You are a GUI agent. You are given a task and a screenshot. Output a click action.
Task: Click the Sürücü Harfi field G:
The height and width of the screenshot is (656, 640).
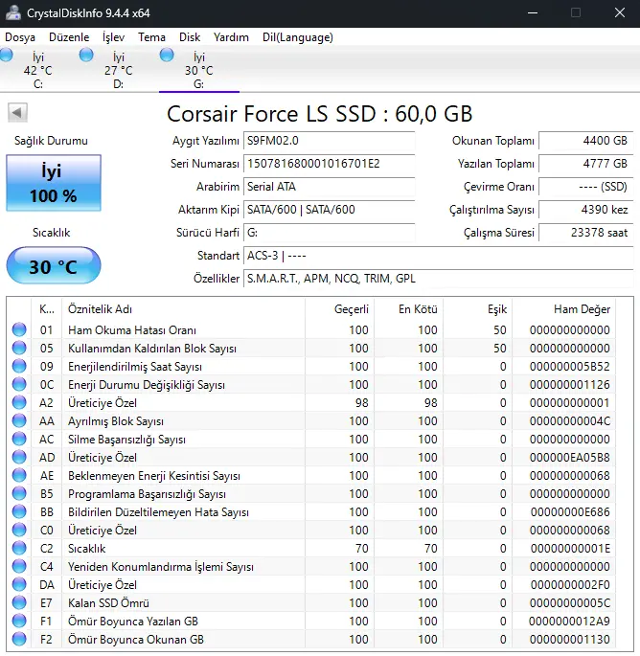pyautogui.click(x=329, y=233)
